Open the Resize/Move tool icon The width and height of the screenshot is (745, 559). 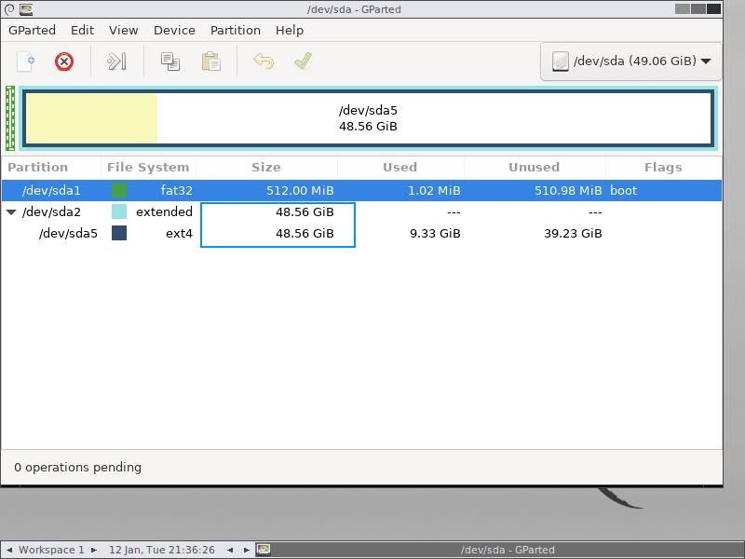pyautogui.click(x=115, y=61)
